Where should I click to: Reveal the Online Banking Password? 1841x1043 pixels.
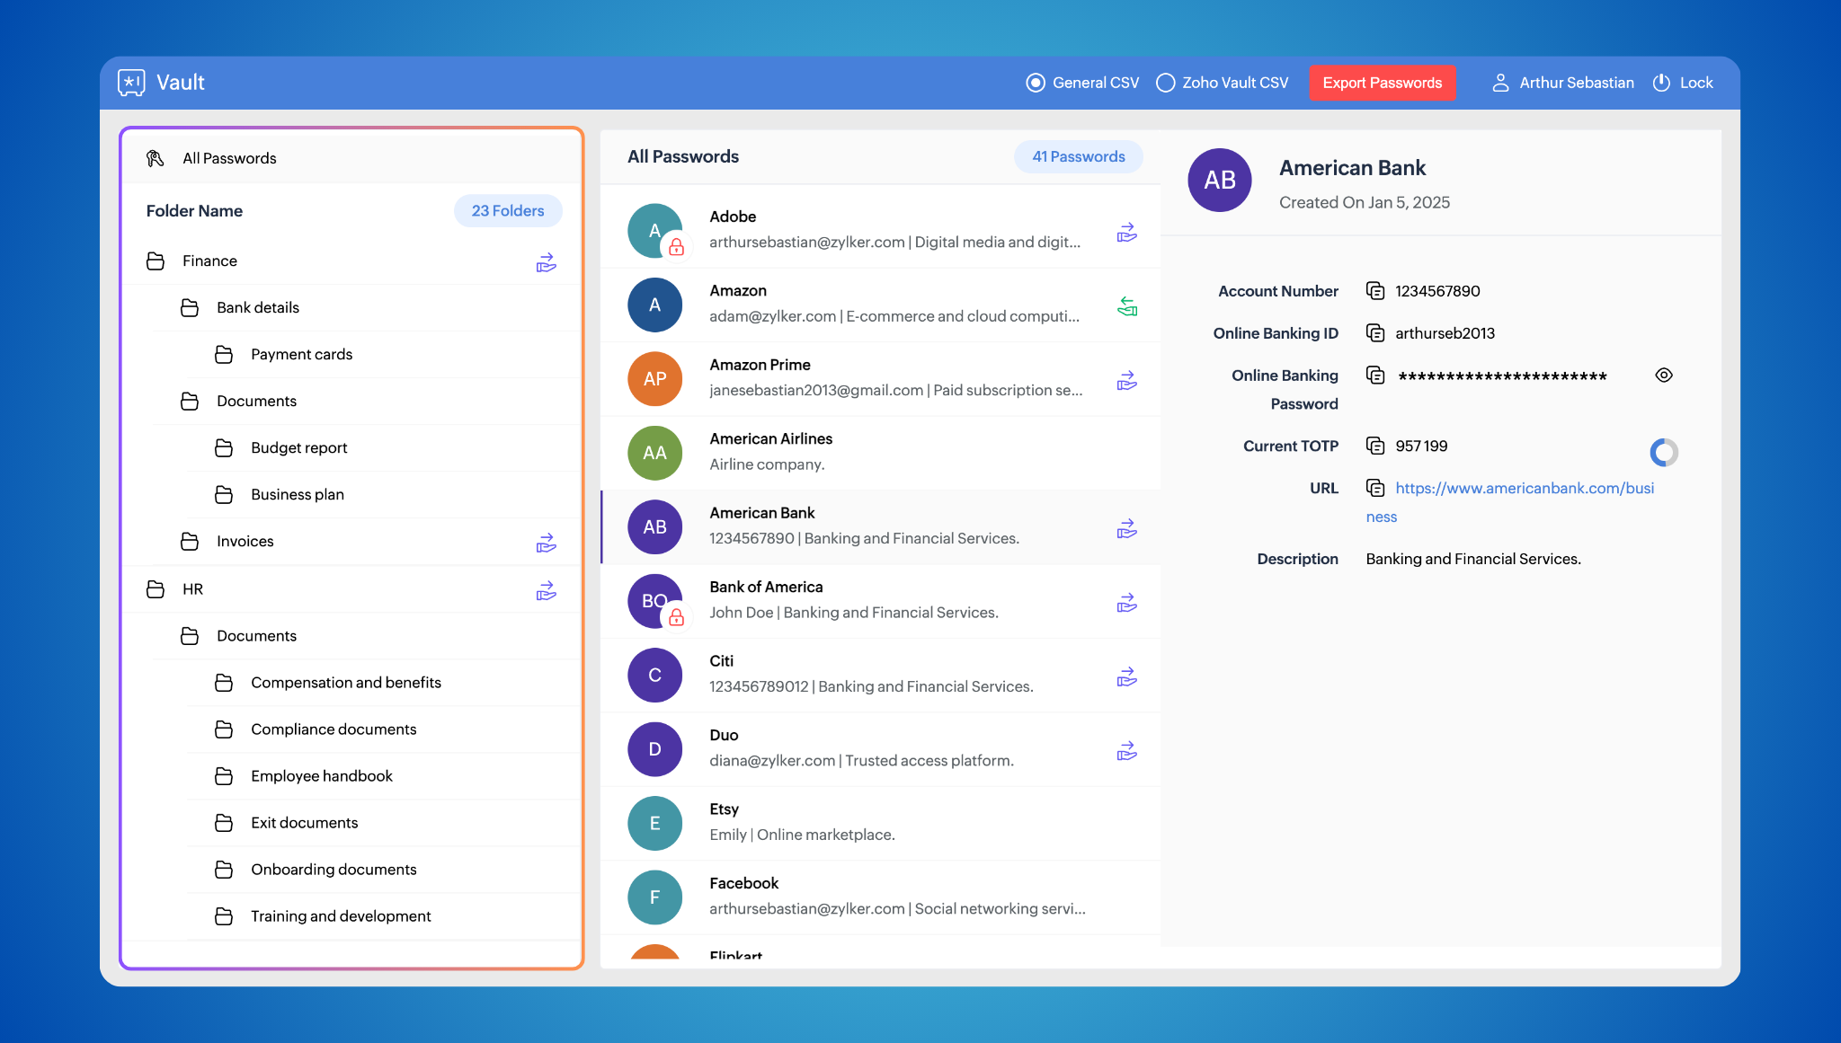(1663, 376)
